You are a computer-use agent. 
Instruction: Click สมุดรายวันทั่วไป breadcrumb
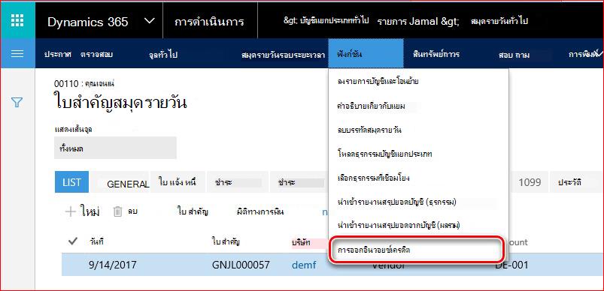click(x=499, y=21)
